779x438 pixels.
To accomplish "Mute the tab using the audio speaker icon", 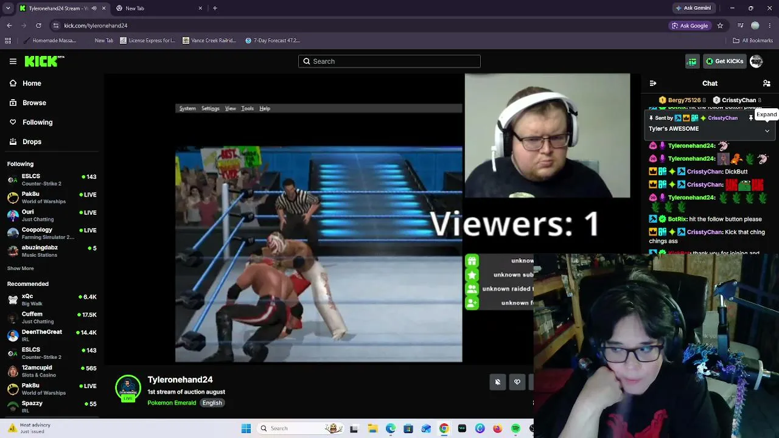I will pyautogui.click(x=94, y=9).
